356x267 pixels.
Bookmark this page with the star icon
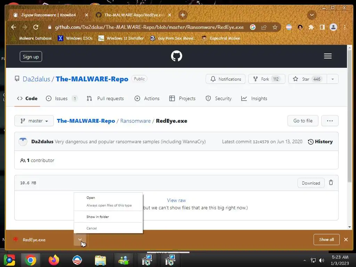coord(275,27)
